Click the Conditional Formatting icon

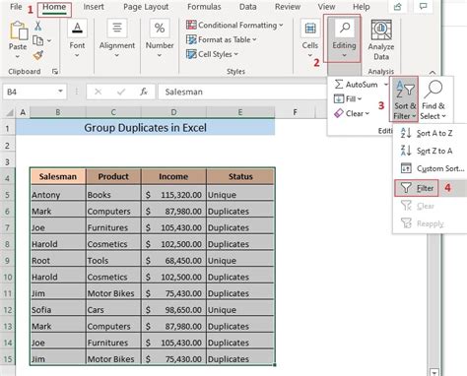coord(191,25)
